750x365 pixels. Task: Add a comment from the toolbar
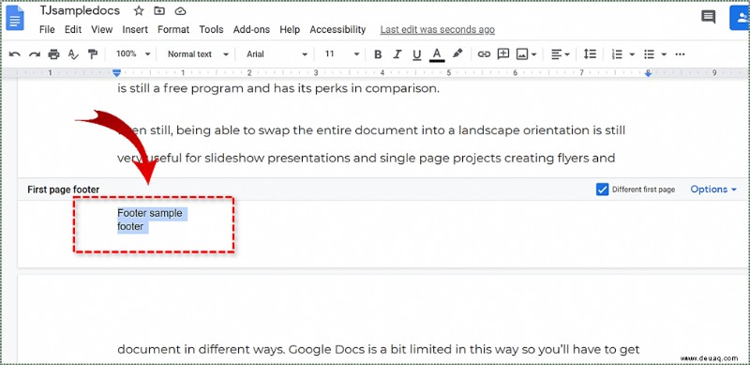pyautogui.click(x=503, y=54)
